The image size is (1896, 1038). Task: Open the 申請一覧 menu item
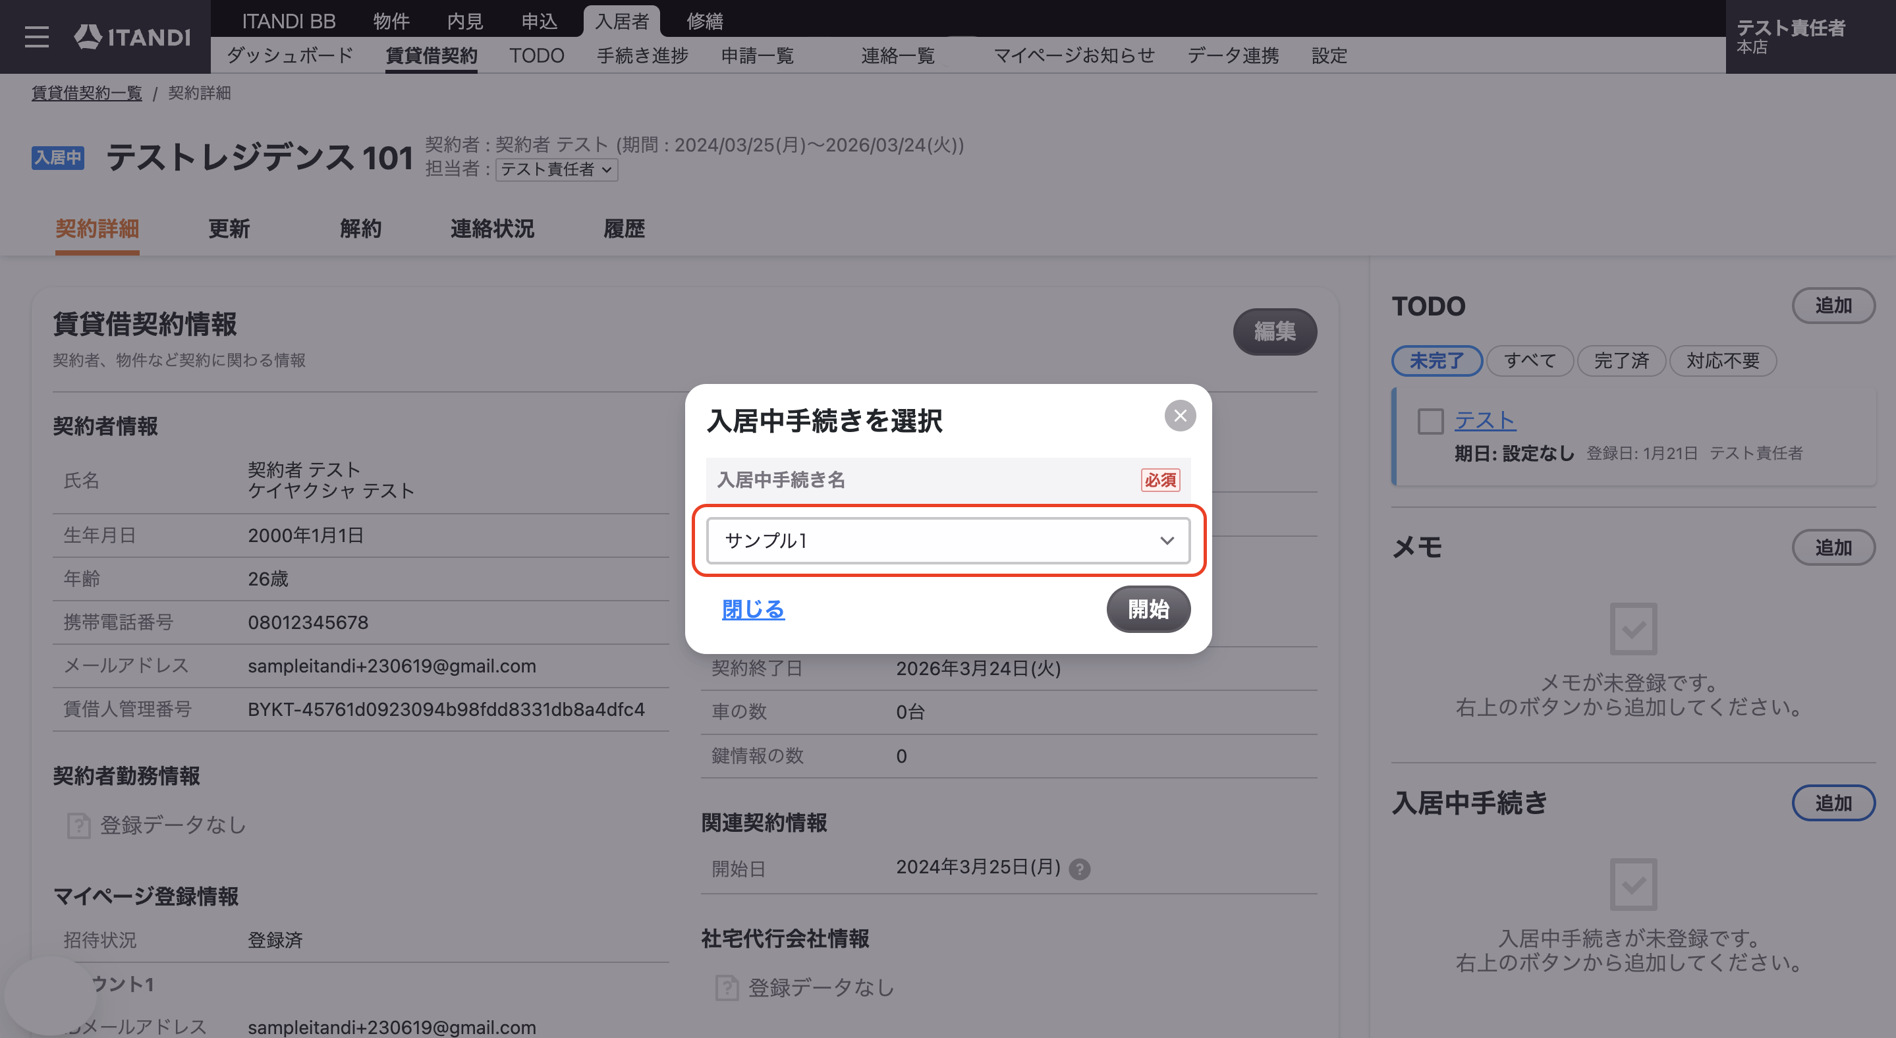[758, 55]
